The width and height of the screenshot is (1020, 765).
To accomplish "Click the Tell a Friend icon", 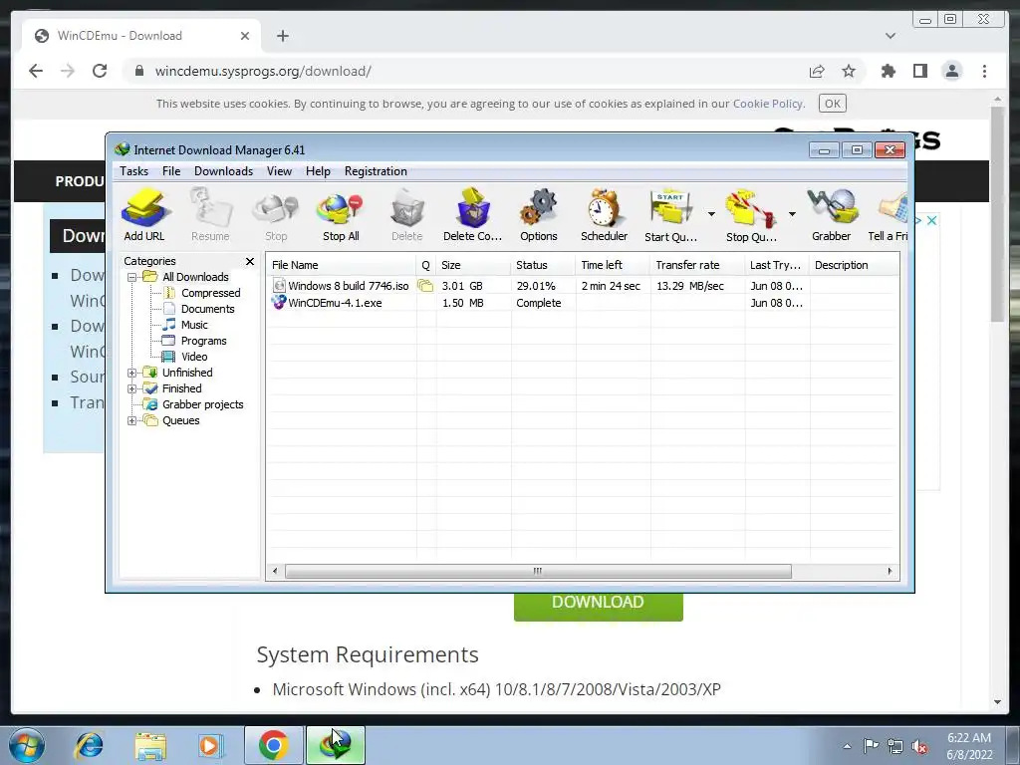I will click(x=889, y=215).
